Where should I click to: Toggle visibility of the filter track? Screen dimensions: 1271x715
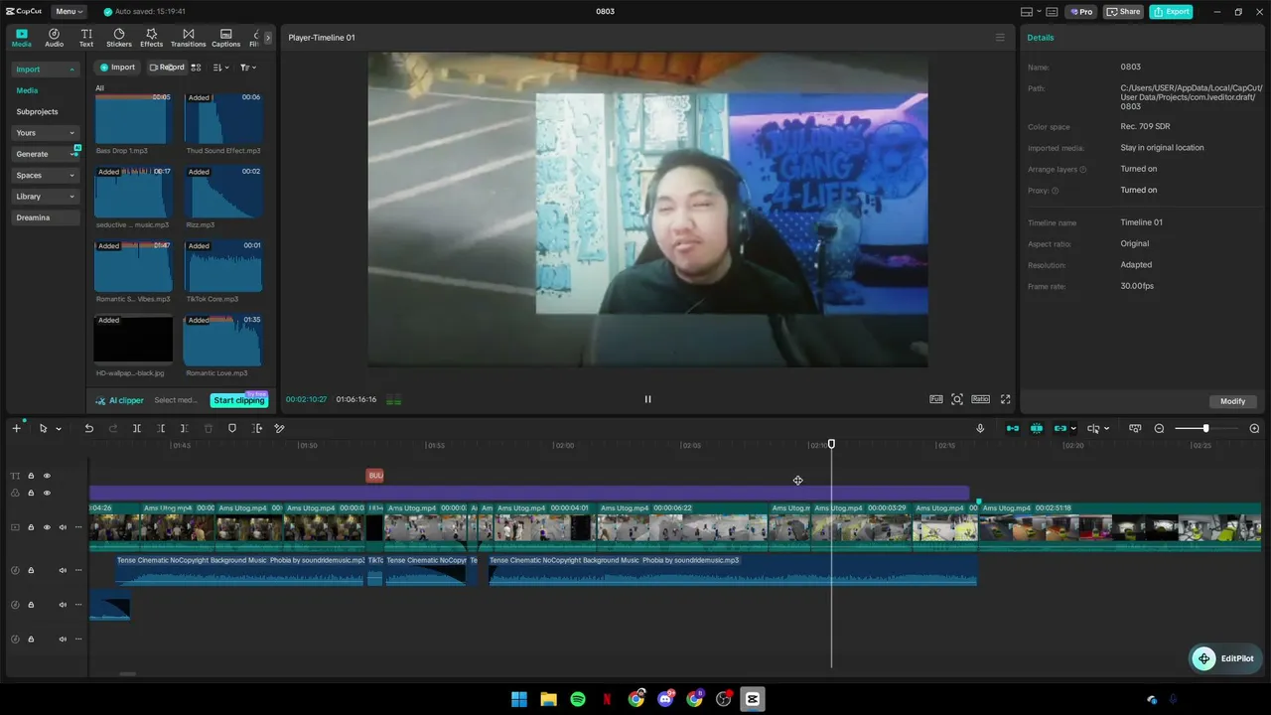click(46, 493)
